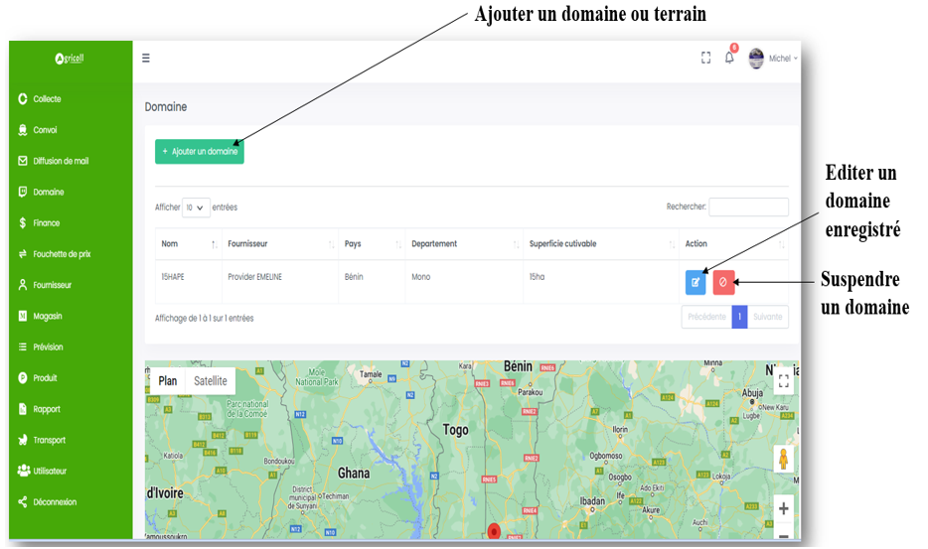The width and height of the screenshot is (928, 549).
Task: Sort table by Nom column
Action: click(188, 244)
